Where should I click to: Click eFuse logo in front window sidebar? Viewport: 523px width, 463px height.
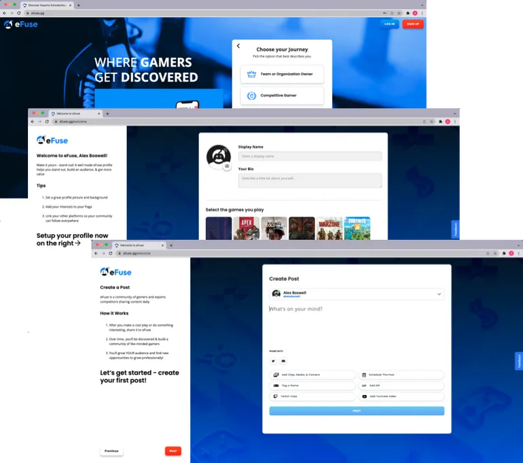click(x=115, y=272)
